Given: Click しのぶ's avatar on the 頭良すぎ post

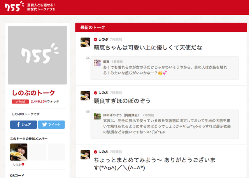Looking at the screenshot, I should click(85, 95).
